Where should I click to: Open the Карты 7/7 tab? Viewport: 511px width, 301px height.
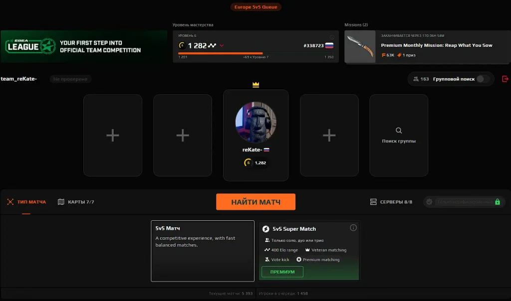76,202
